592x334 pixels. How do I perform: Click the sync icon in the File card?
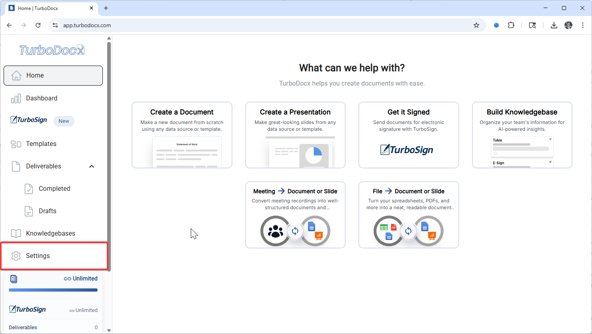pos(408,231)
